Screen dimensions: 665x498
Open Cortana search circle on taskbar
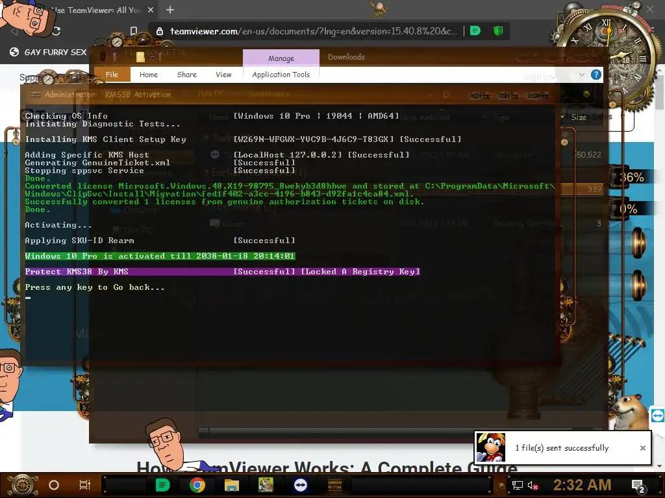(x=54, y=485)
